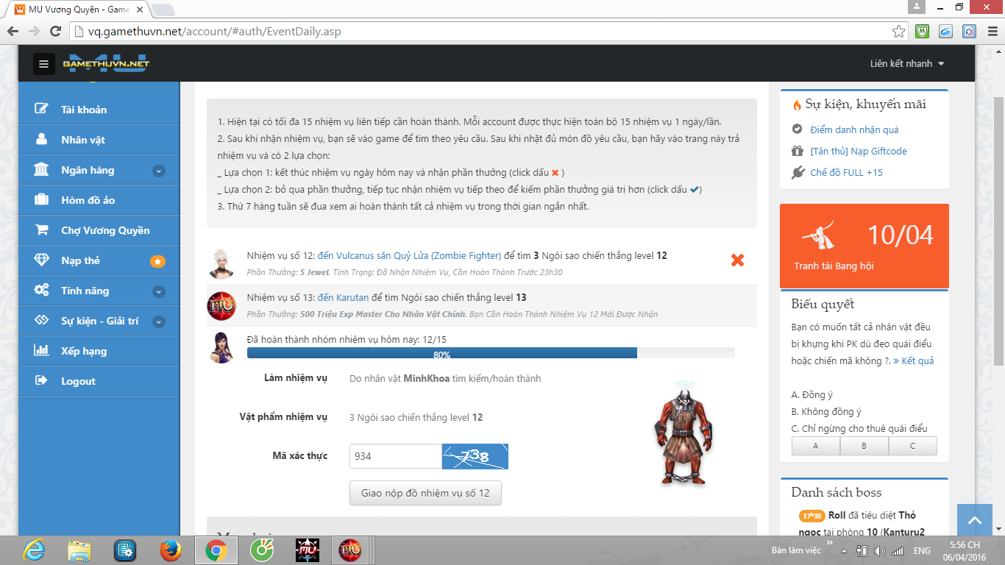The height and width of the screenshot is (565, 1005).
Task: Expand the Tính năng sidebar submenu
Action: pos(158,291)
